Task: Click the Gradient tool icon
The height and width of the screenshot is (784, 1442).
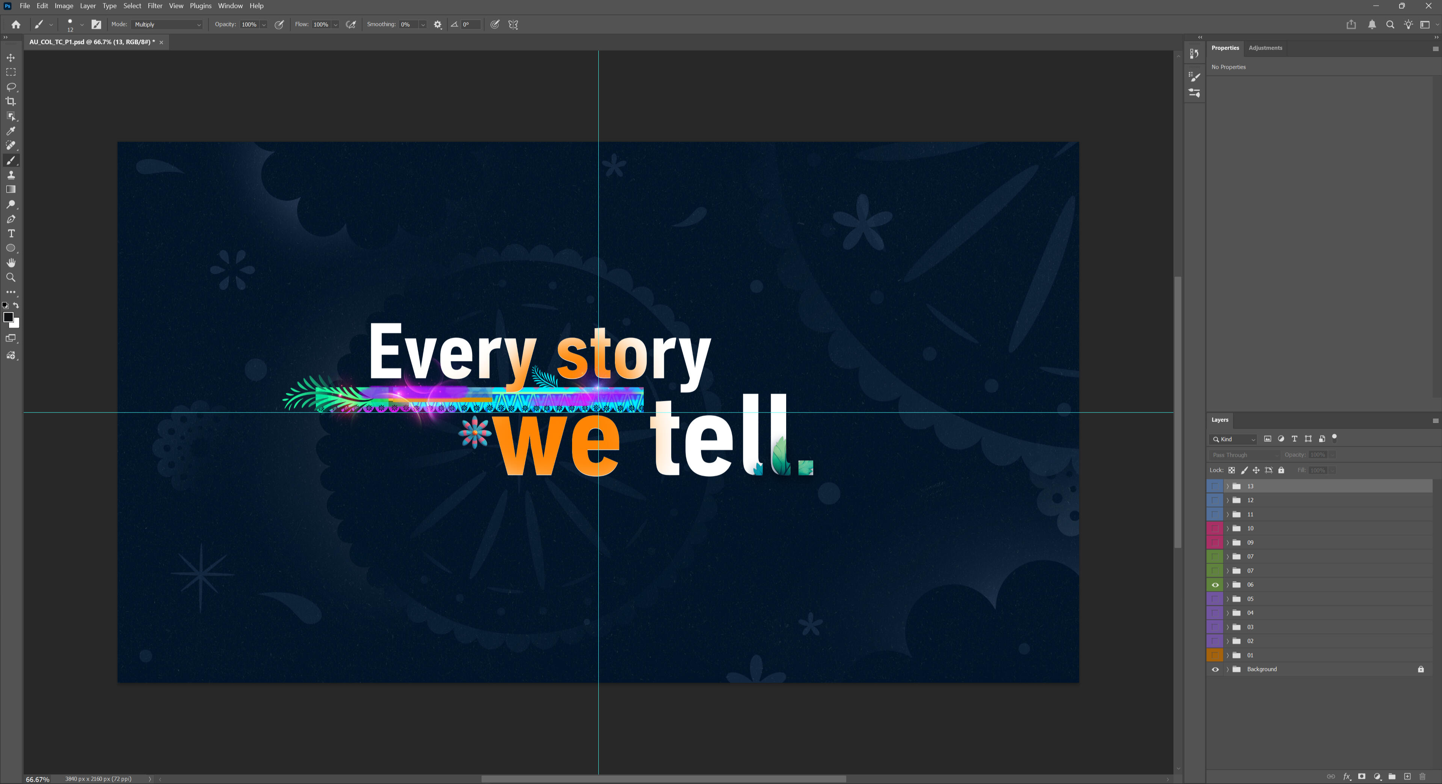Action: (x=11, y=189)
